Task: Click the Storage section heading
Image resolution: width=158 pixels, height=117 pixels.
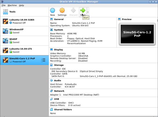Action: [x=59, y=65]
